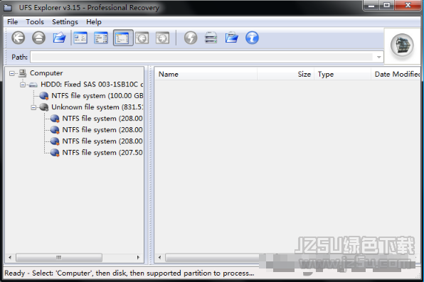Image resolution: width=424 pixels, height=282 pixels.
Task: Click the grayed left-arrow panel icon
Action: [142, 38]
